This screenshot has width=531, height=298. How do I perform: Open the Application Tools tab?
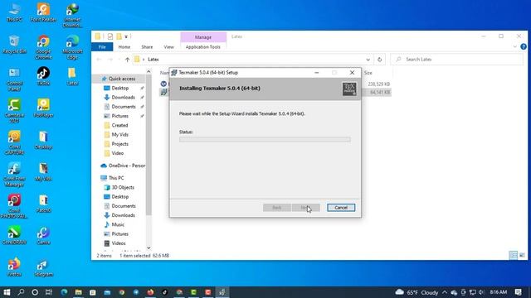click(203, 47)
